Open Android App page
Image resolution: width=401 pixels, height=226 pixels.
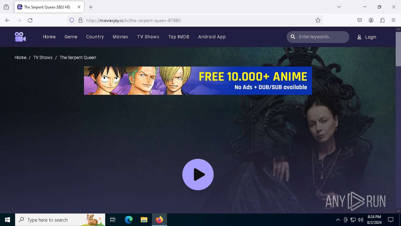click(x=212, y=37)
